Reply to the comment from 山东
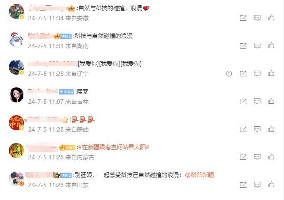The width and height of the screenshot is (284, 200). click(x=257, y=185)
